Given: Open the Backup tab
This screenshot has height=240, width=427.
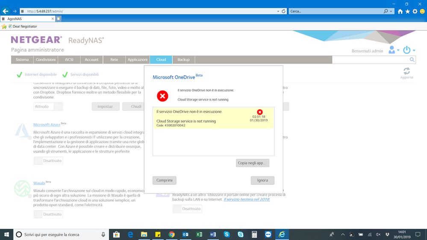Looking at the screenshot, I should (x=183, y=60).
